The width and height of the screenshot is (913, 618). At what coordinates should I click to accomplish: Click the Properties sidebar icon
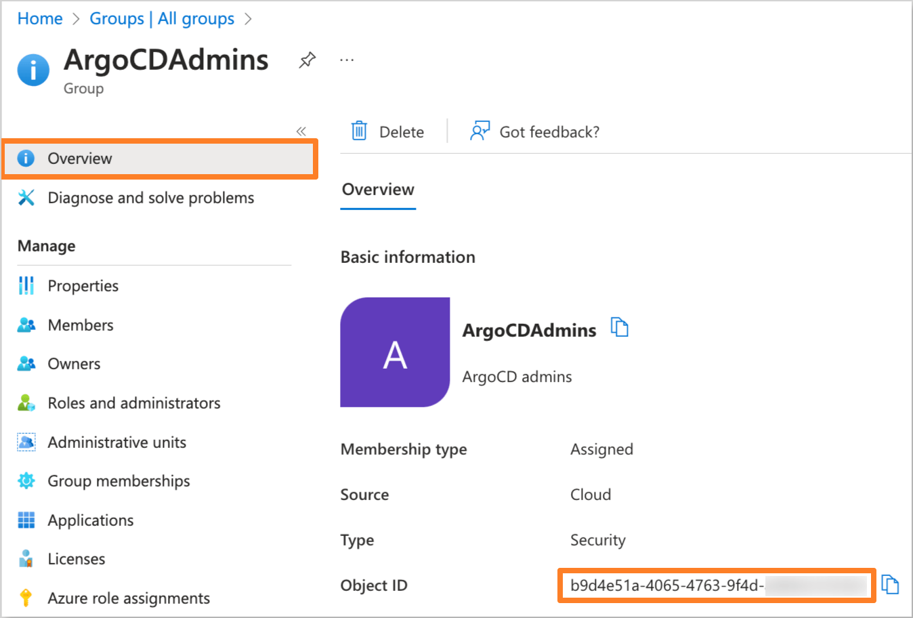coord(26,285)
